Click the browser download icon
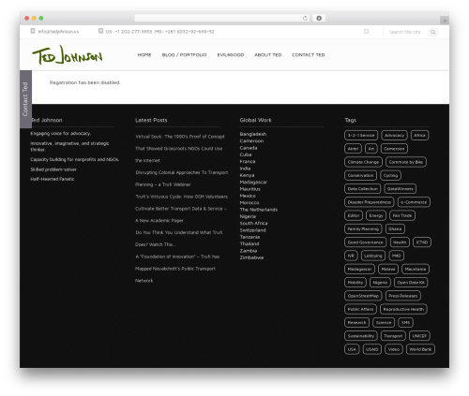Viewport: 469px width, 396px height. pyautogui.click(x=319, y=18)
